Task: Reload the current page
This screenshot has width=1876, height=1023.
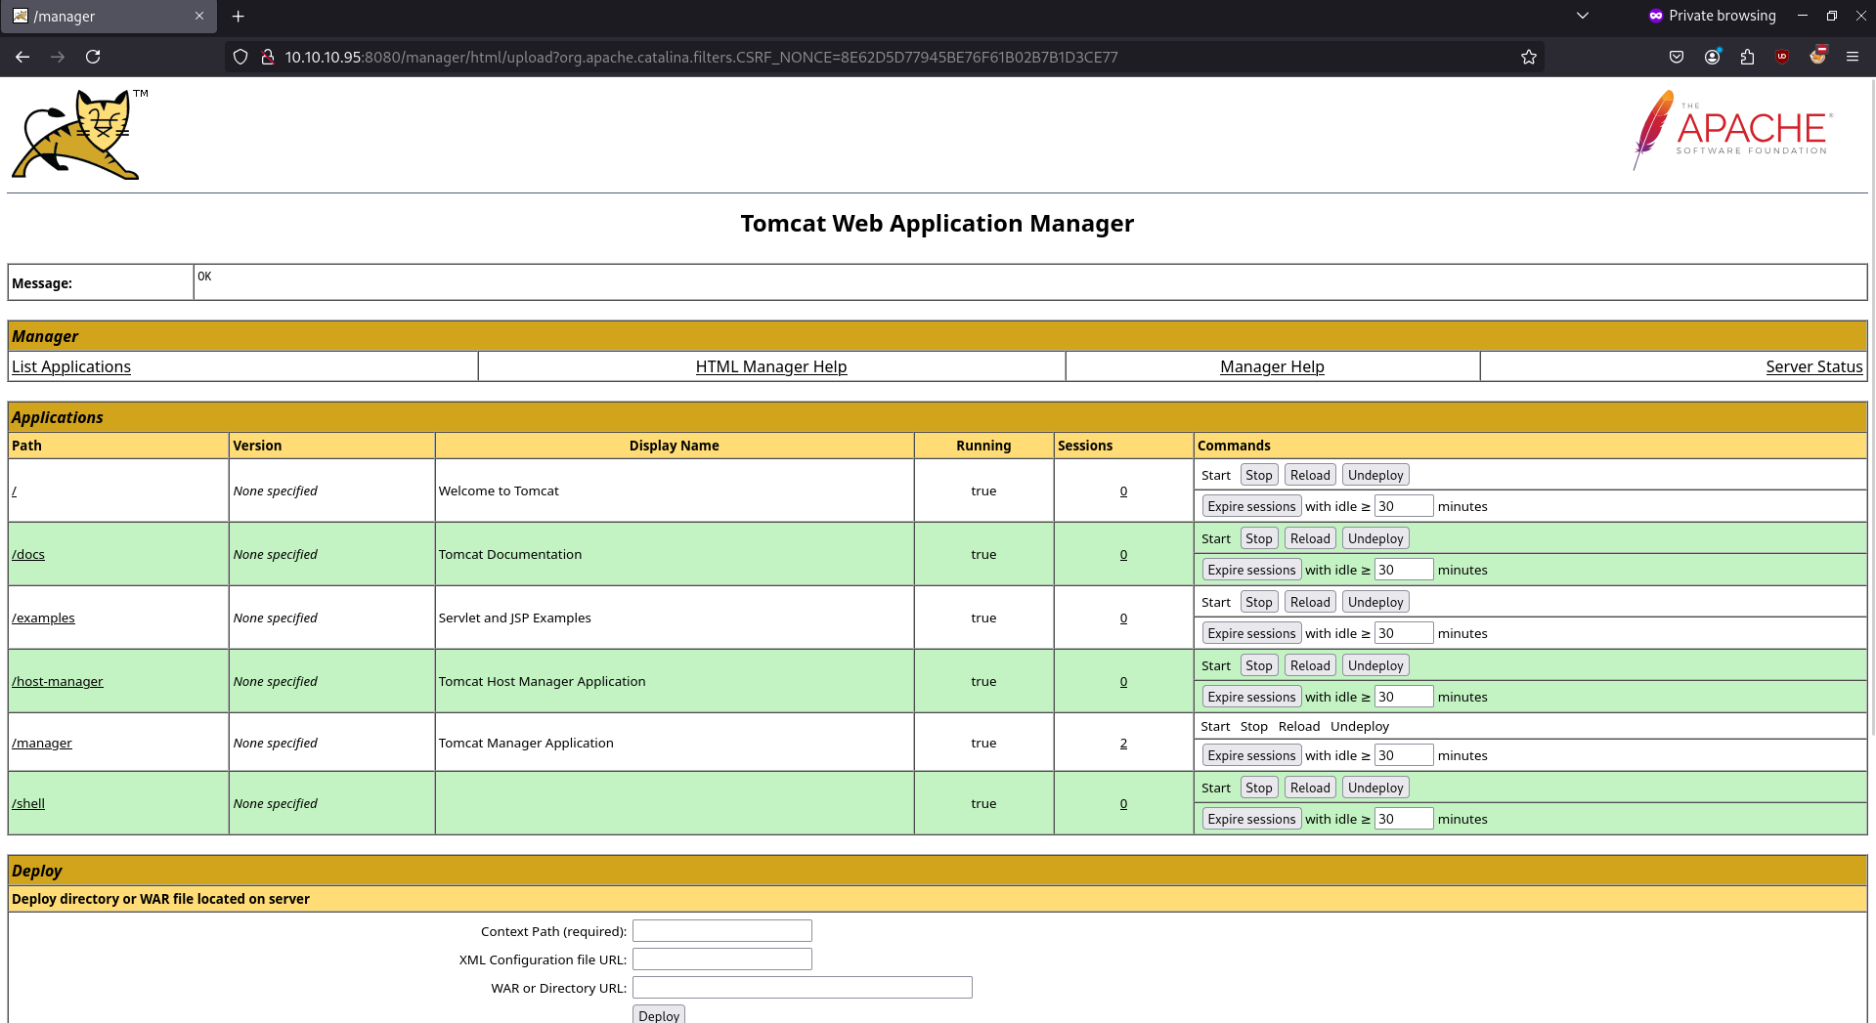Action: click(93, 57)
